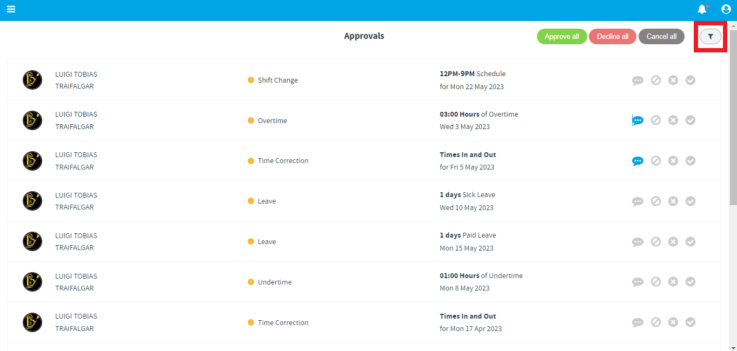Open the user account profile icon
The image size is (737, 351).
coord(726,9)
